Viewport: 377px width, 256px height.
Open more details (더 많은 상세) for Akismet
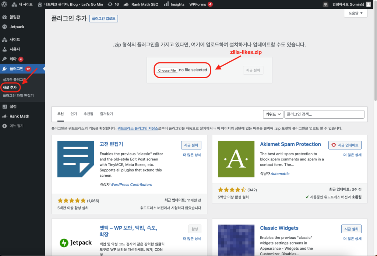pyautogui.click(x=352, y=155)
